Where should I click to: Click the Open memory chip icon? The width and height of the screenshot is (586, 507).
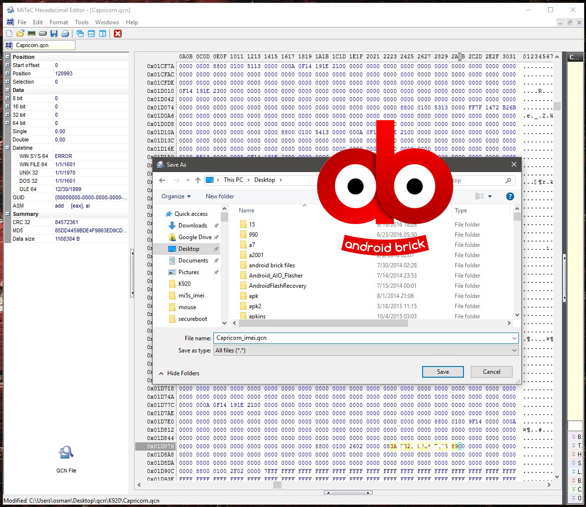click(32, 34)
